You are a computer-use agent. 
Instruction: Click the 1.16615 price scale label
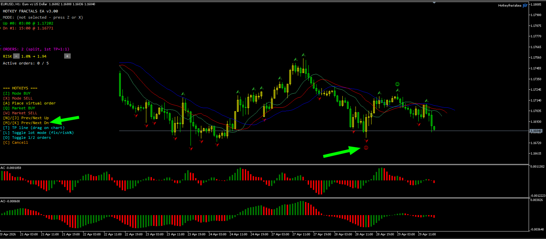coord(536,154)
